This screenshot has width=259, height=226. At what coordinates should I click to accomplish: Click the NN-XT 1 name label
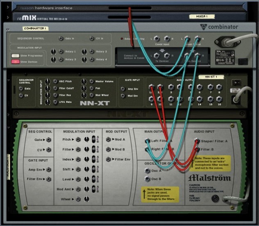(x=211, y=77)
